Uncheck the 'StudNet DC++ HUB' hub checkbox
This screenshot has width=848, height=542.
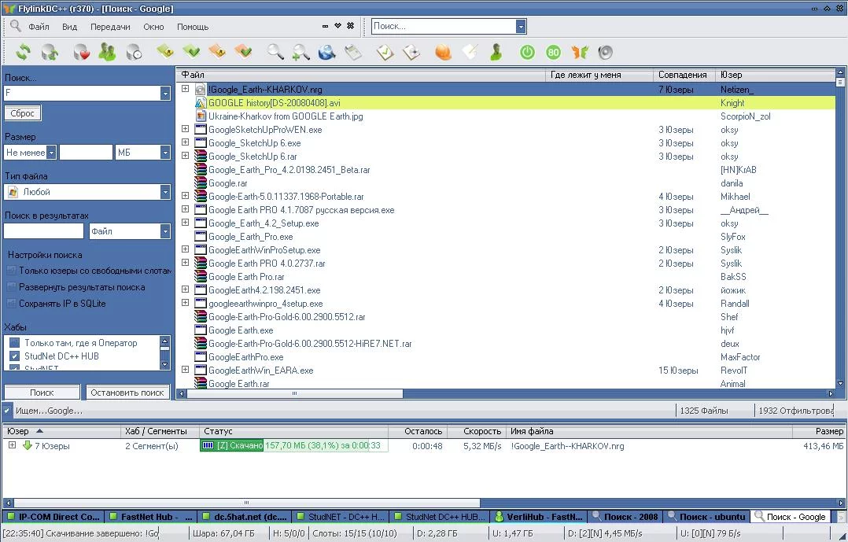click(14, 356)
